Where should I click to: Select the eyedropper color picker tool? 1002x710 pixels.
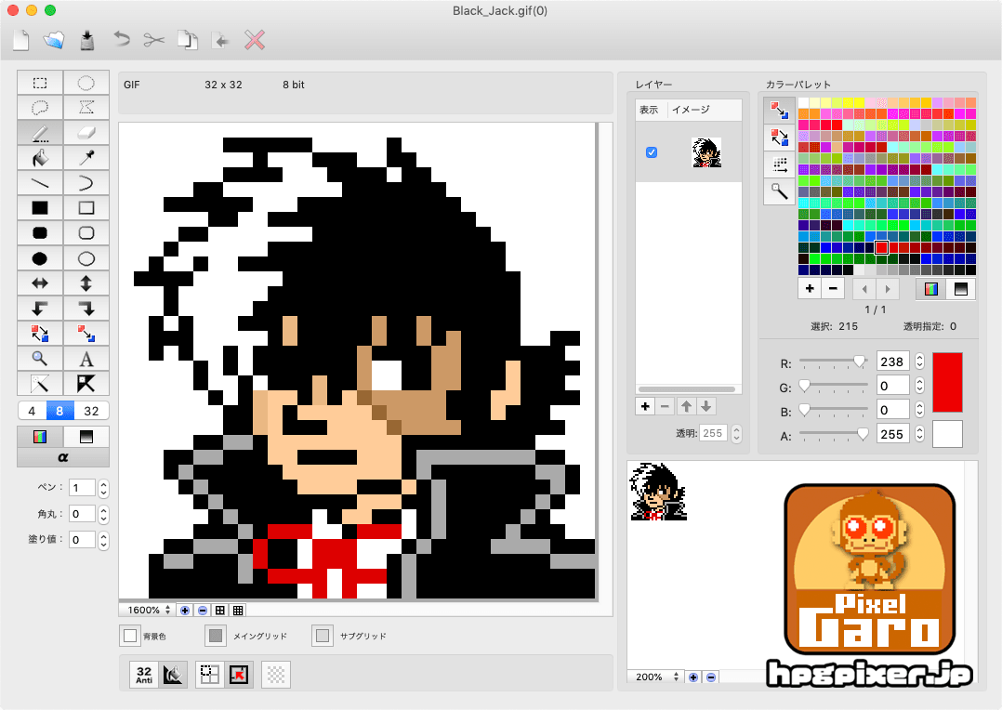[86, 158]
